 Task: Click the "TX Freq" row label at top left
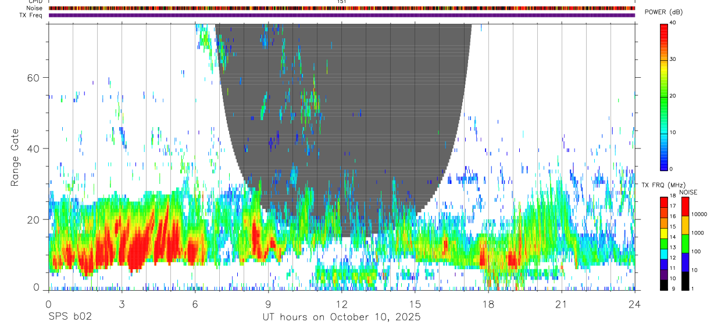click(x=32, y=15)
